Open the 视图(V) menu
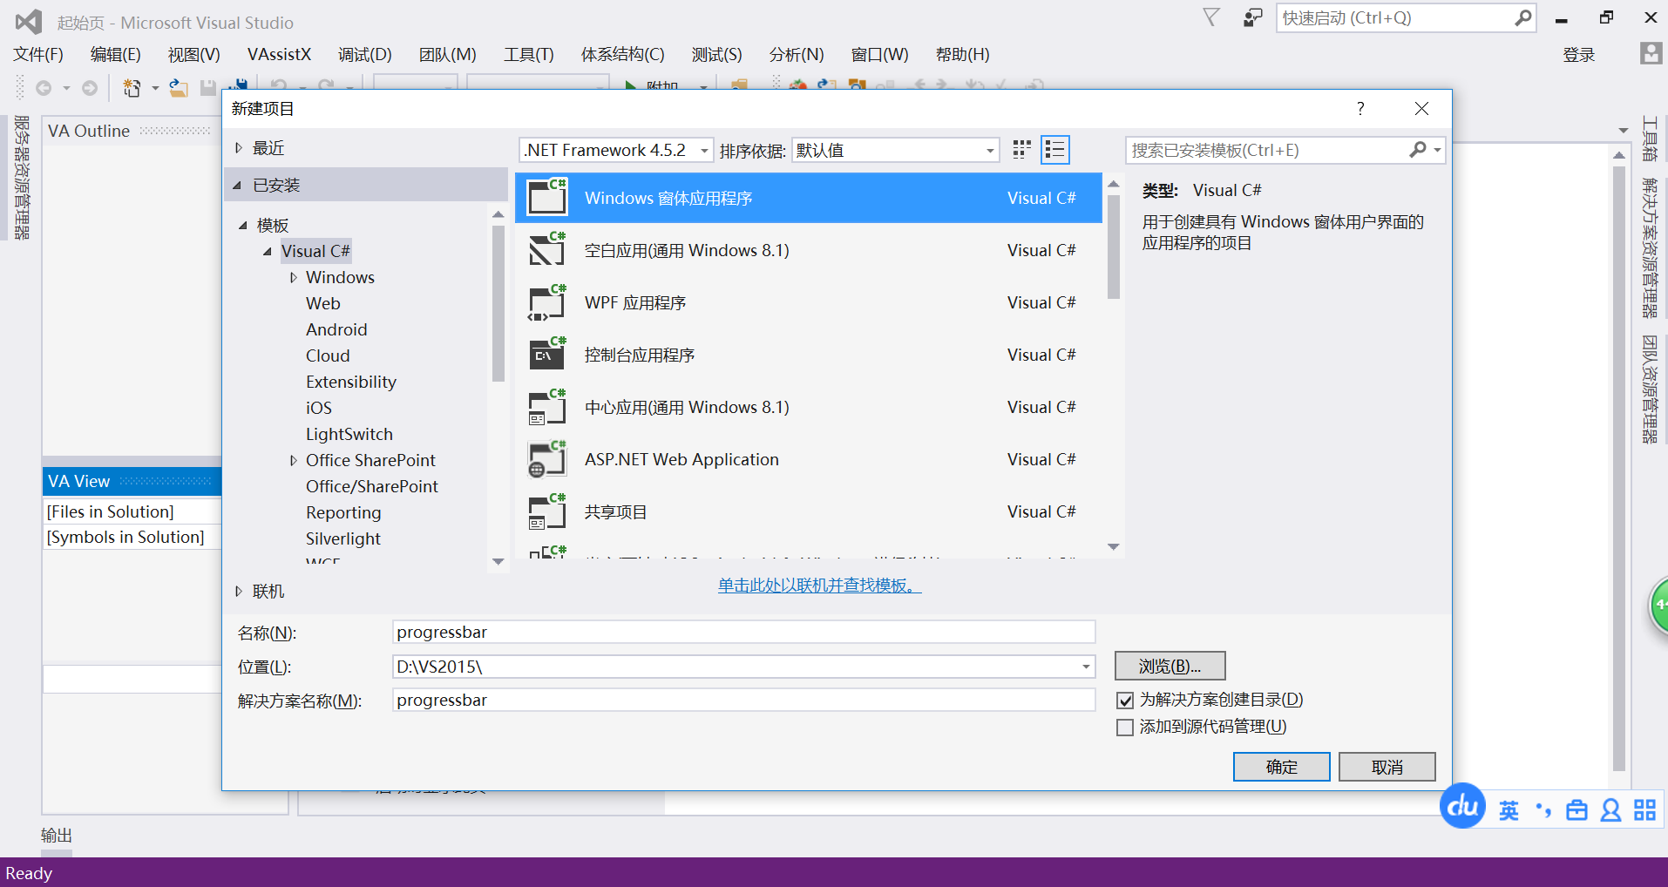 [x=194, y=54]
